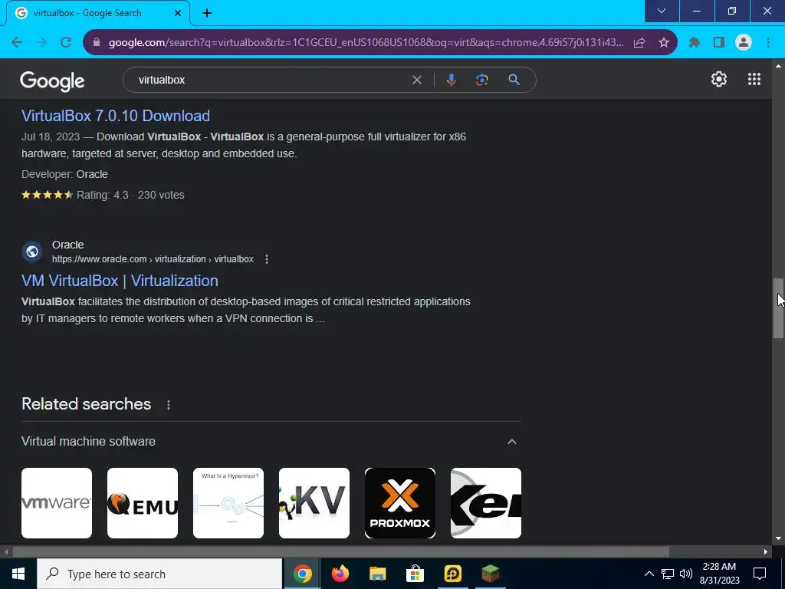Launch Firefox from the taskbar
Image resolution: width=785 pixels, height=589 pixels.
pyautogui.click(x=340, y=574)
